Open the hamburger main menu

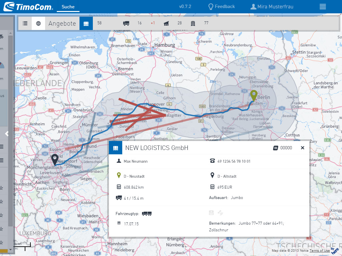[x=323, y=7]
